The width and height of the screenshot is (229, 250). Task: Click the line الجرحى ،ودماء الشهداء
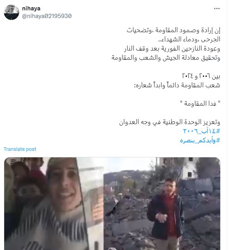[x=189, y=39]
